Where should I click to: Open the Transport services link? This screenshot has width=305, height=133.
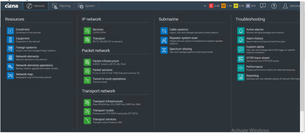104,119
